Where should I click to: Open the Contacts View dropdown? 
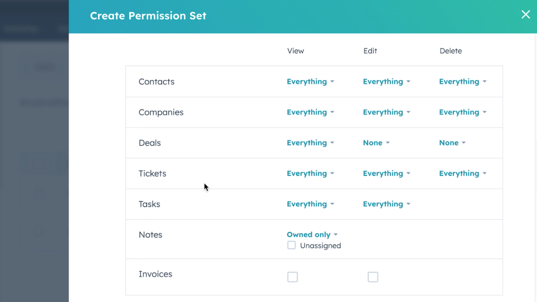(310, 81)
